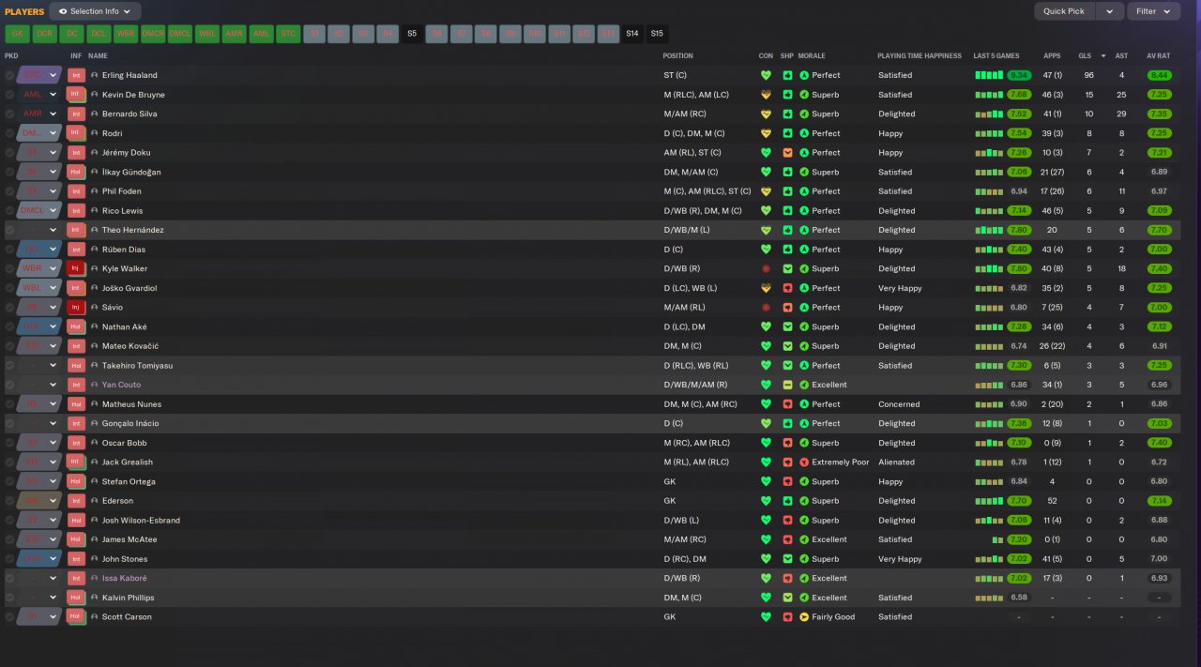Screen dimensions: 1201x667
Task: Click Yan Couto's yellow sharpness icon
Action: (x=787, y=385)
